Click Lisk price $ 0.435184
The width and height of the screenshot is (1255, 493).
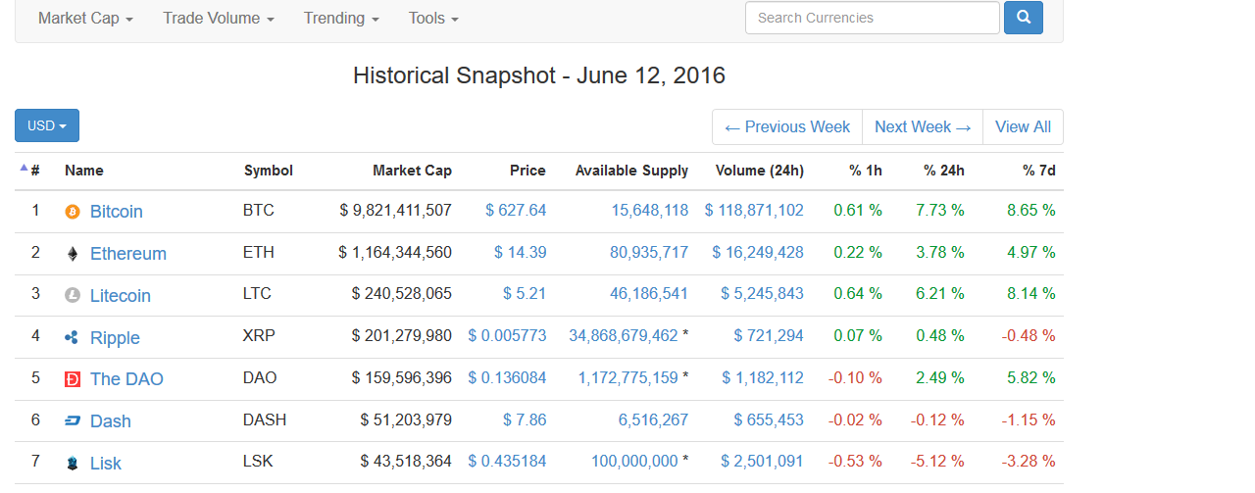[x=507, y=461]
